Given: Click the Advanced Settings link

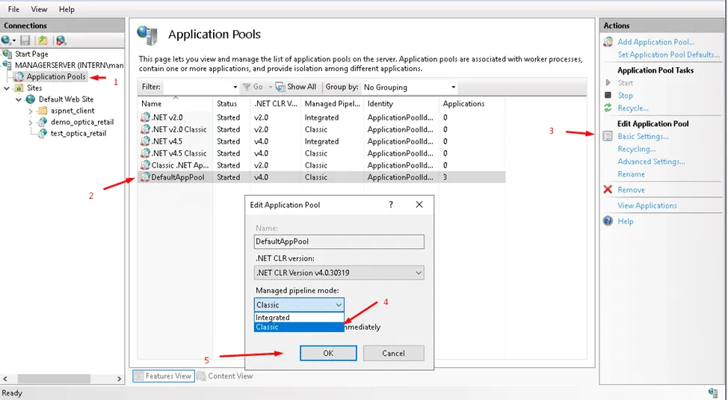Looking at the screenshot, I should (x=650, y=161).
